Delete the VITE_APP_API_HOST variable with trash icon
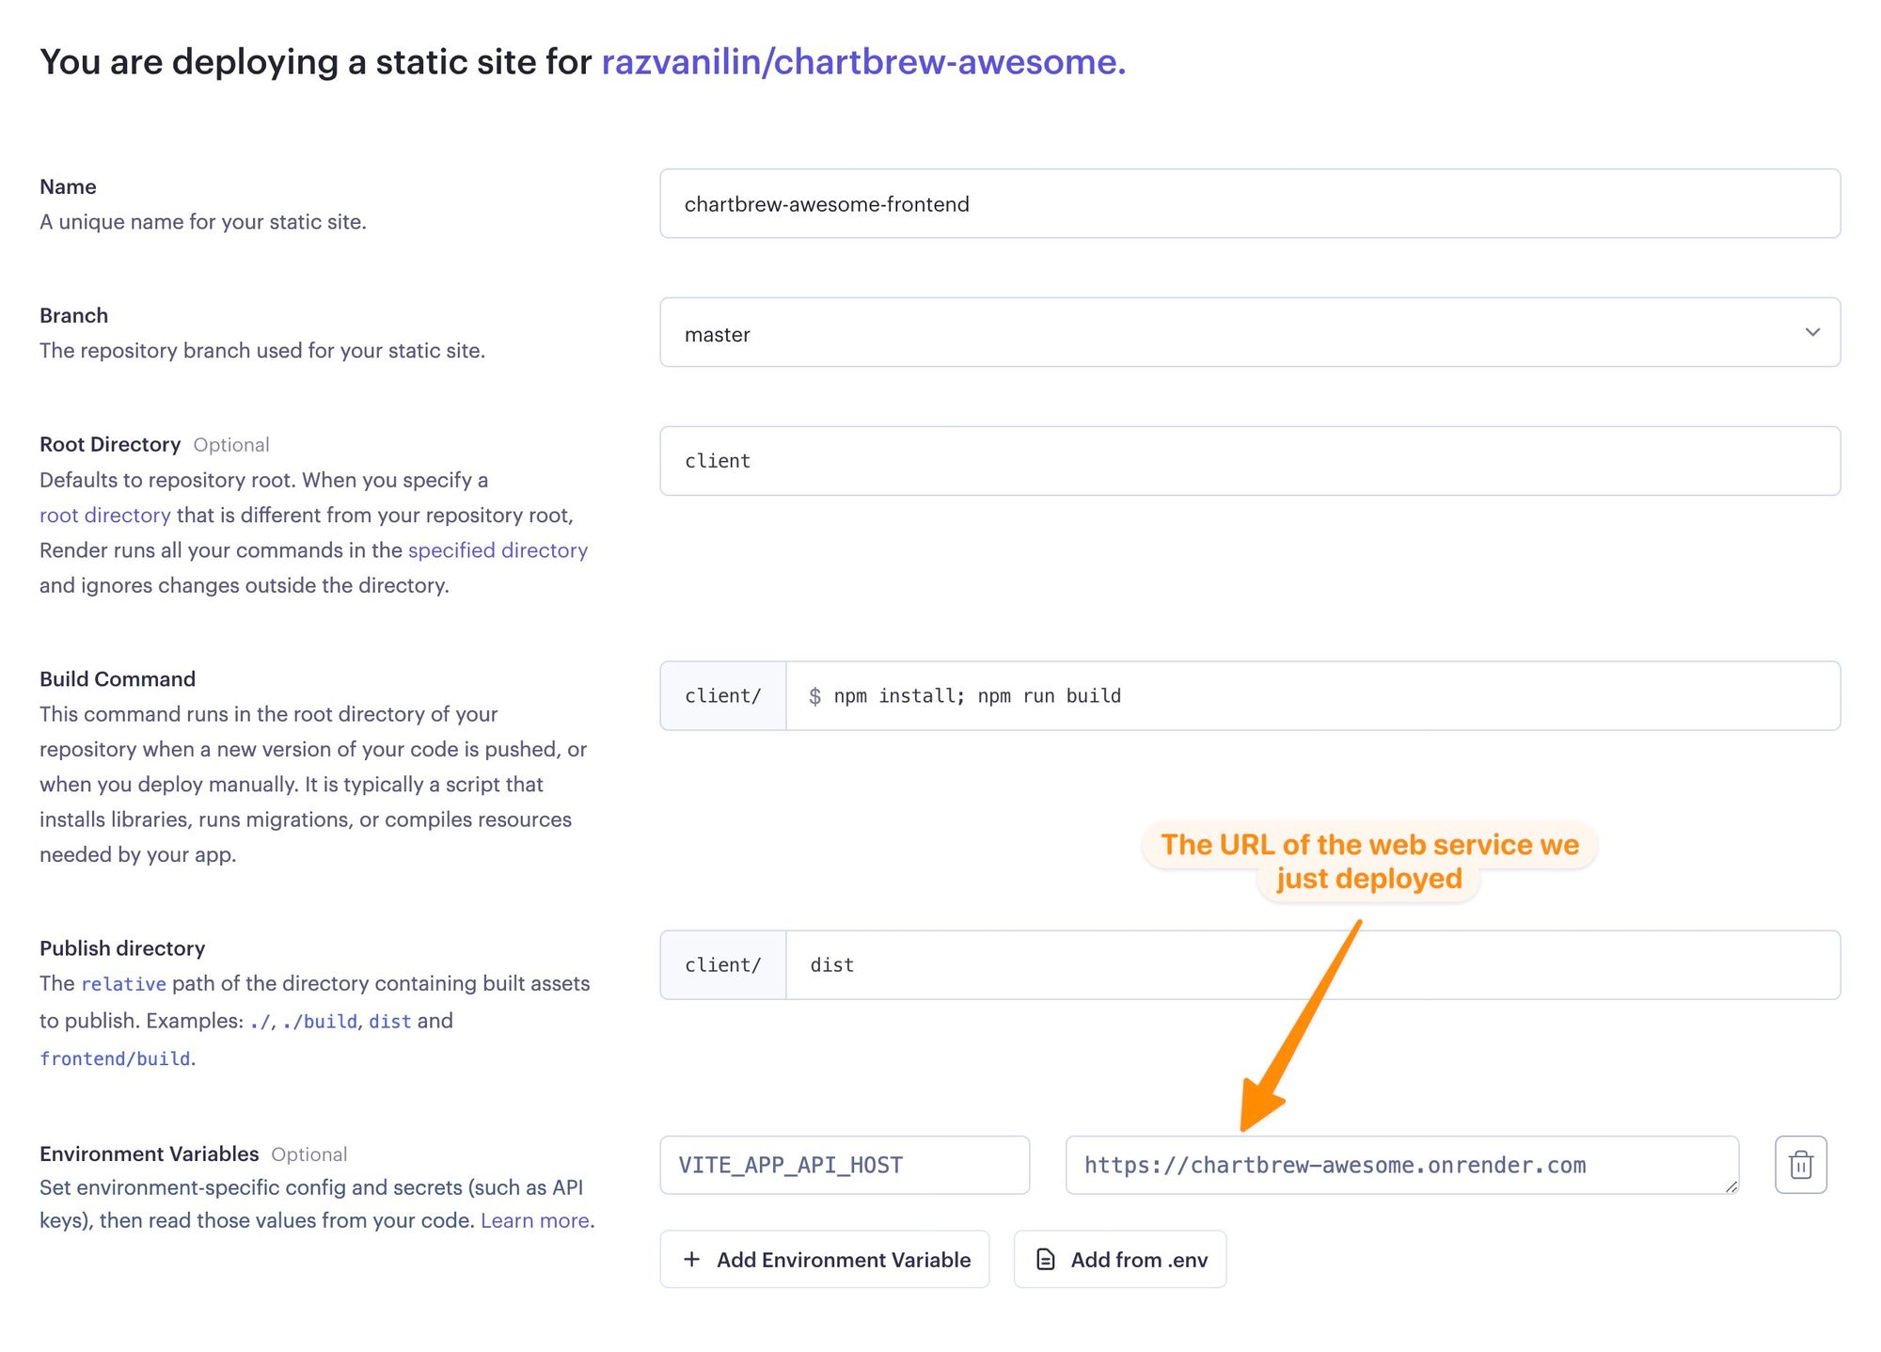 click(1800, 1165)
